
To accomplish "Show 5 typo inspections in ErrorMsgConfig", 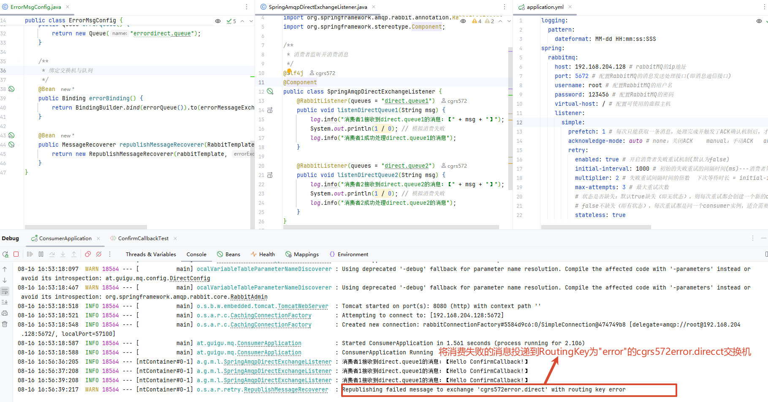I will [x=231, y=21].
